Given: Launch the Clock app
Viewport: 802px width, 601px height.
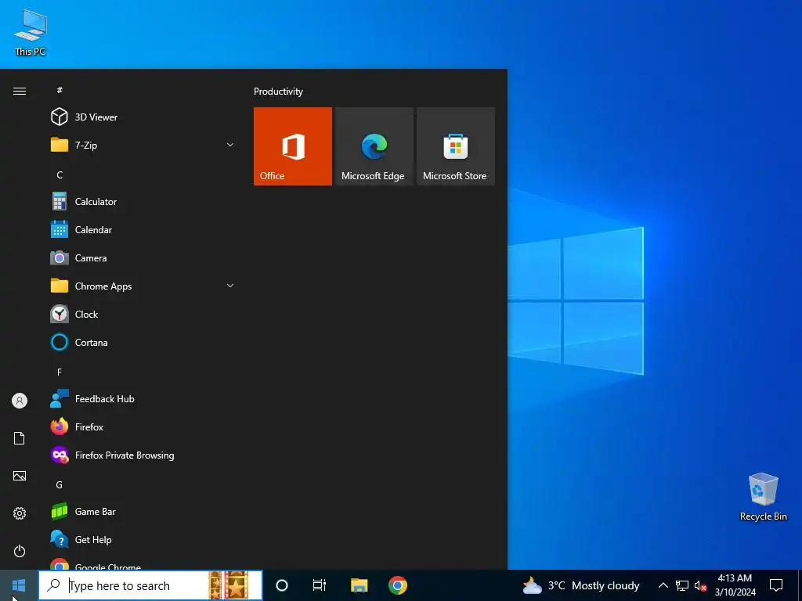Looking at the screenshot, I should (x=143, y=315).
